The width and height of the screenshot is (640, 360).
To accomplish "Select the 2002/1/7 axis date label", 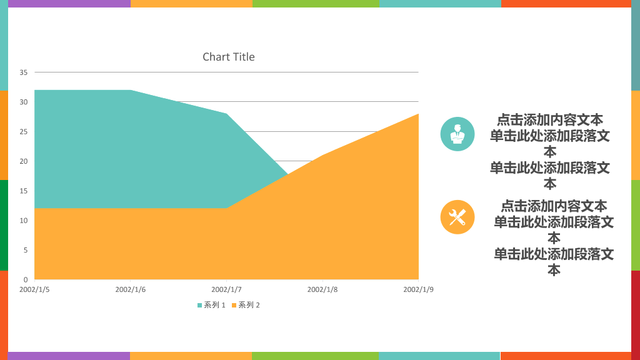I will coord(226,289).
